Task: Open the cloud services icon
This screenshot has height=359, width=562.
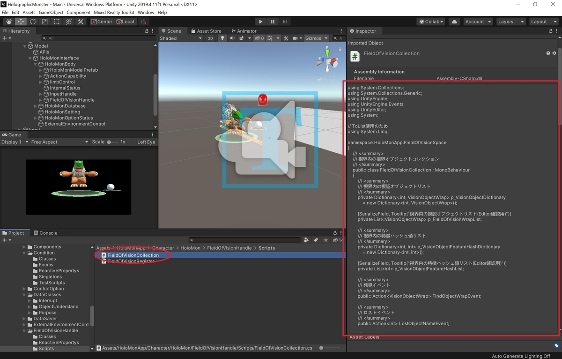Action: [454, 22]
